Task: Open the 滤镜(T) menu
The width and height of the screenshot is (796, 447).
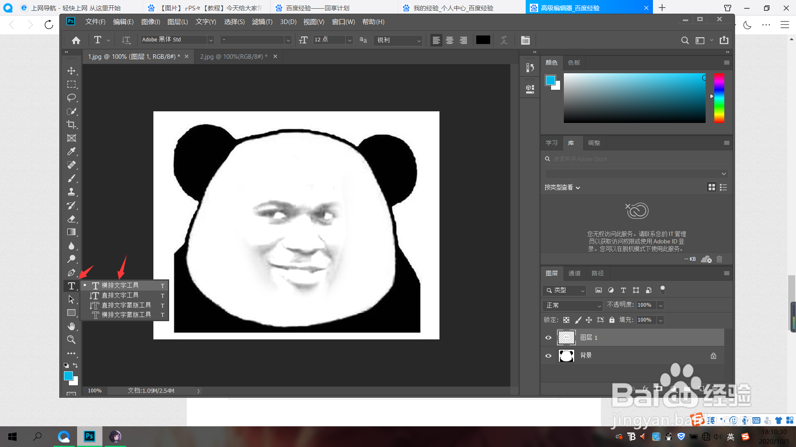Action: pyautogui.click(x=262, y=22)
